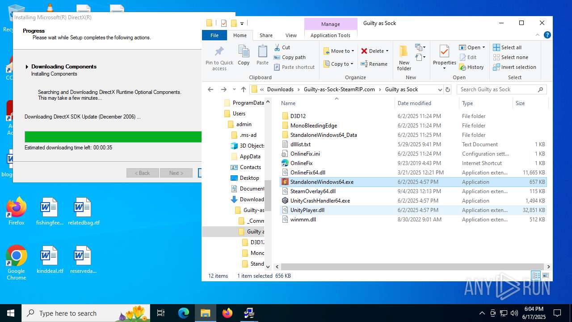
Task: Click Guilty-as-Sock-SteamRIP.com breadcrumb
Action: (x=339, y=89)
